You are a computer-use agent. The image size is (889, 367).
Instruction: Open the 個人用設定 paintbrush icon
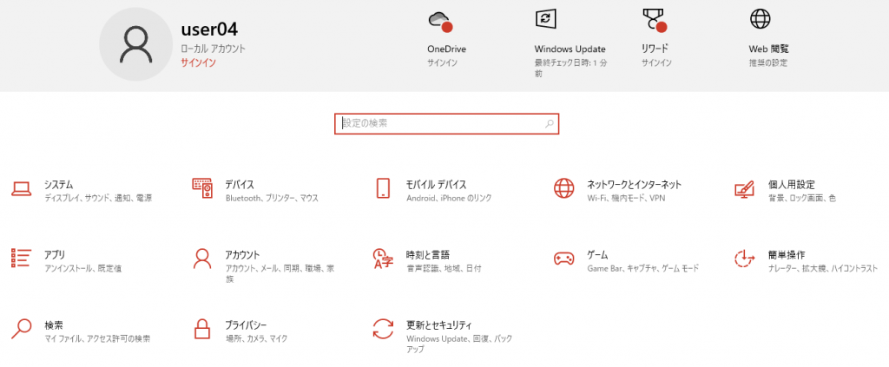point(744,189)
